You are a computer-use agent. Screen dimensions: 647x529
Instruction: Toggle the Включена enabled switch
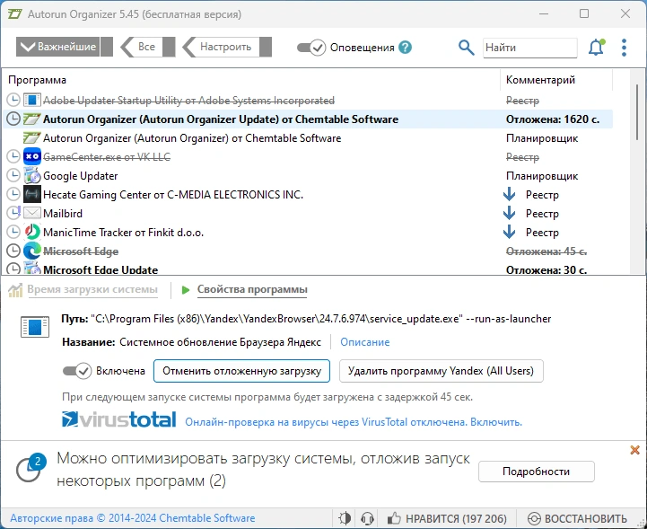click(77, 371)
